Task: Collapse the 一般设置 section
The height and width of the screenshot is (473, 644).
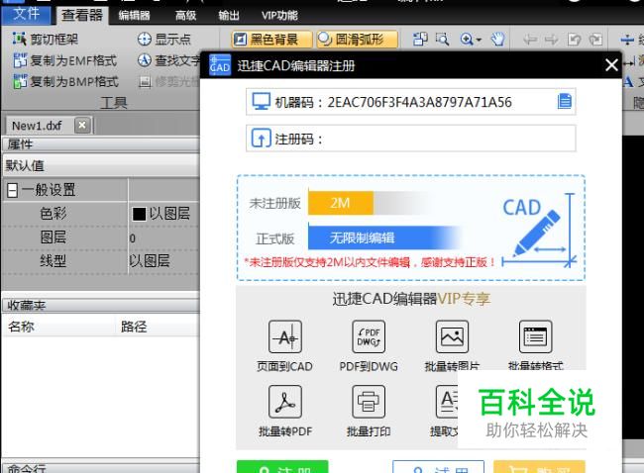Action: tap(12, 190)
